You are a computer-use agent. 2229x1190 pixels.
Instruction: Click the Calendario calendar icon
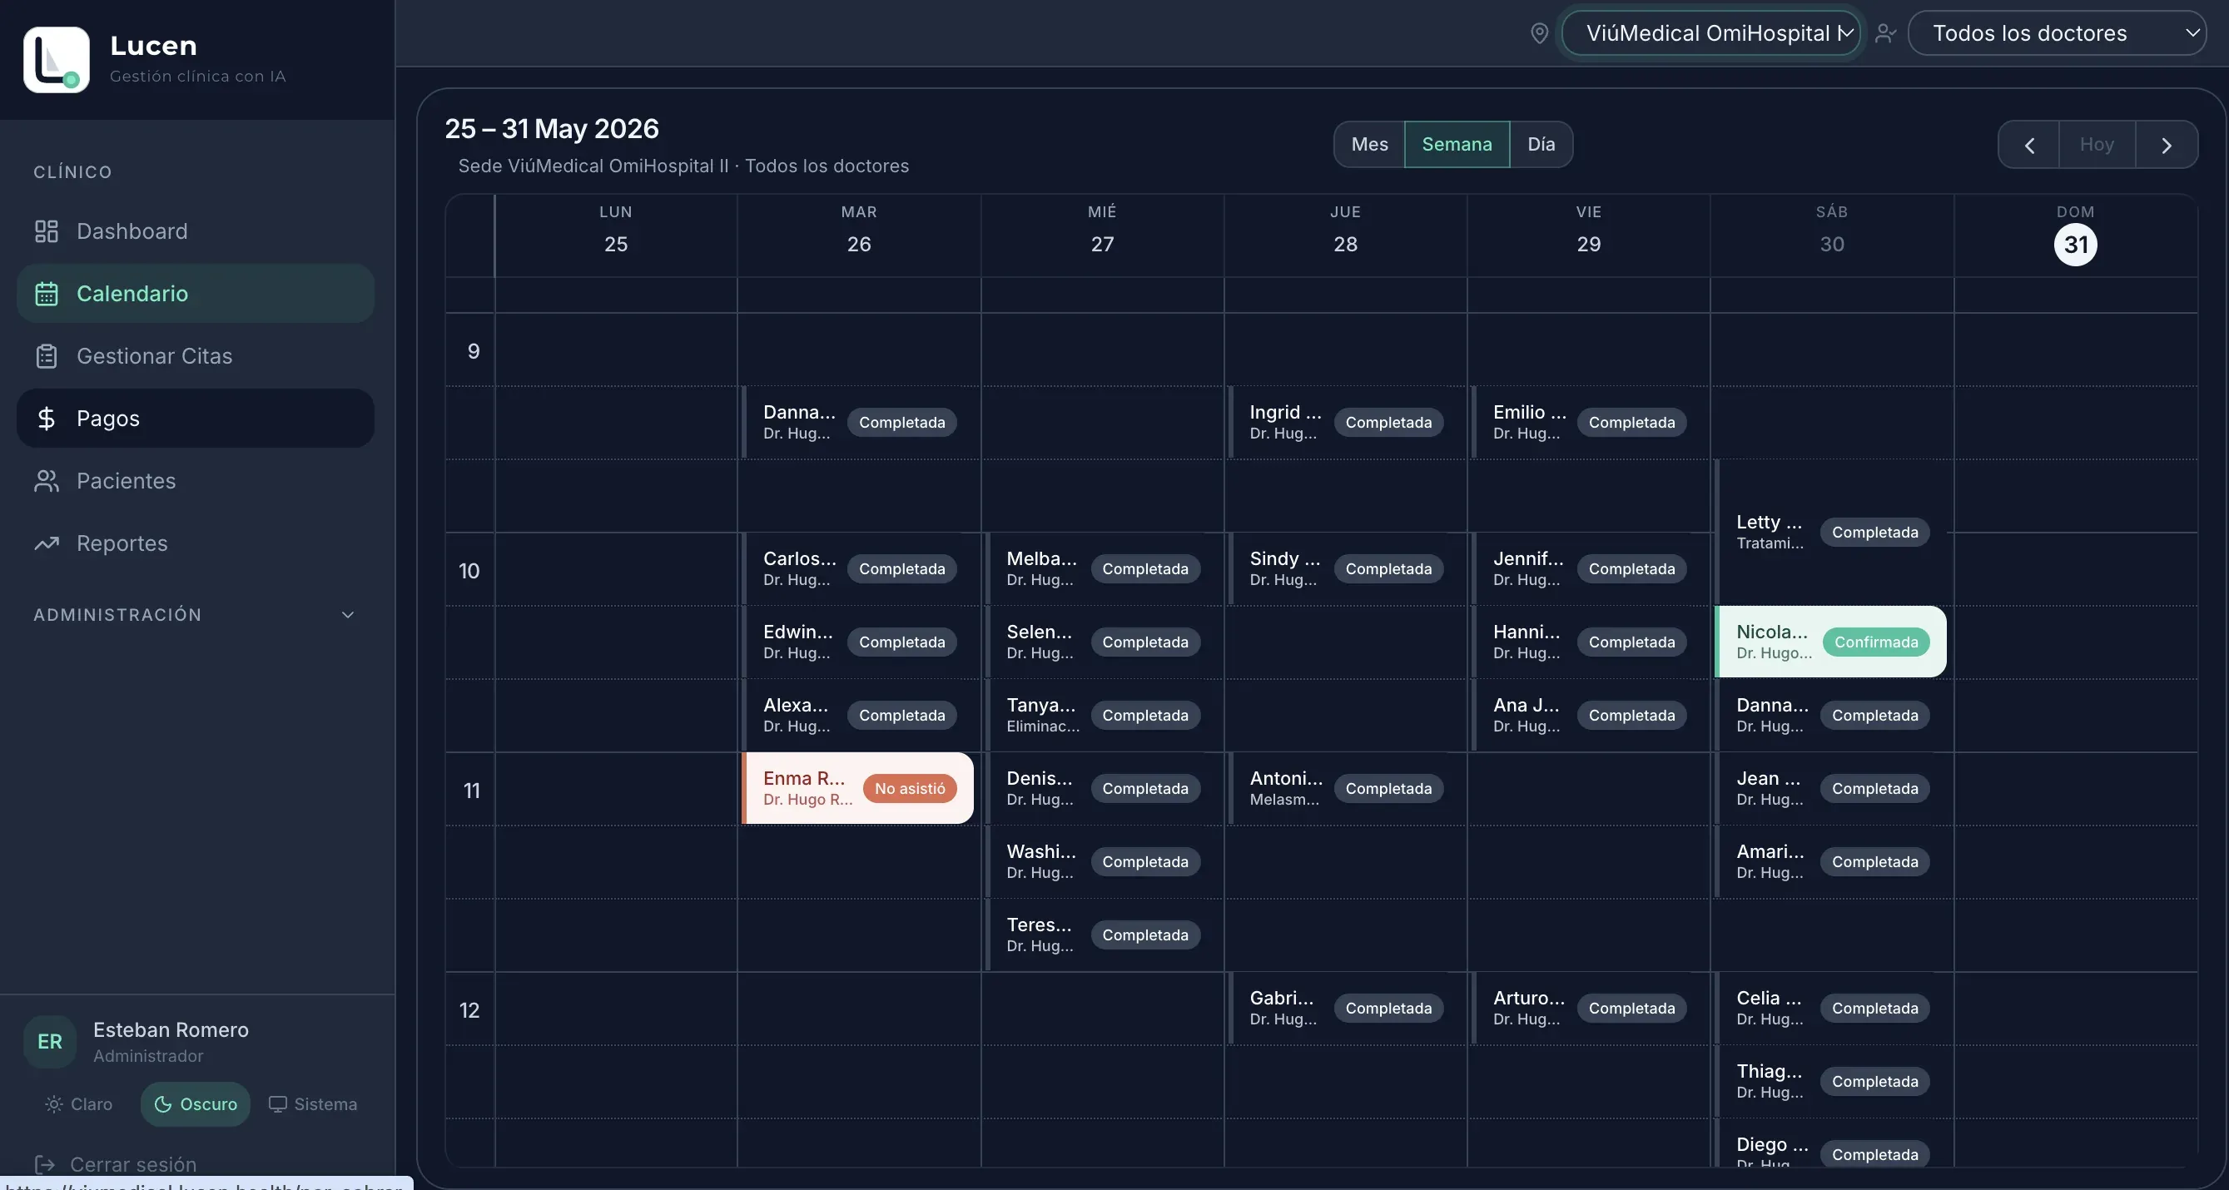[x=46, y=293]
